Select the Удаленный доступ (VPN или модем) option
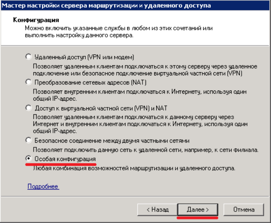Screen dimensions: 271x223 pos(29,57)
